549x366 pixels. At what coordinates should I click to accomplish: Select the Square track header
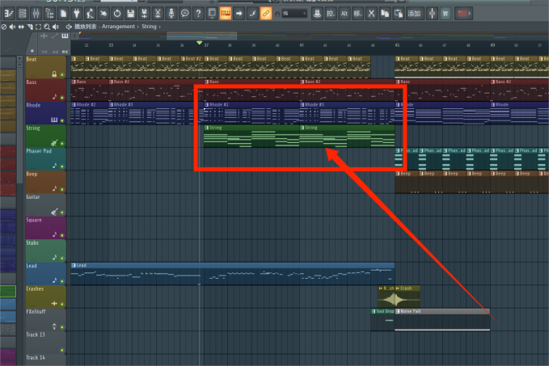45,228
